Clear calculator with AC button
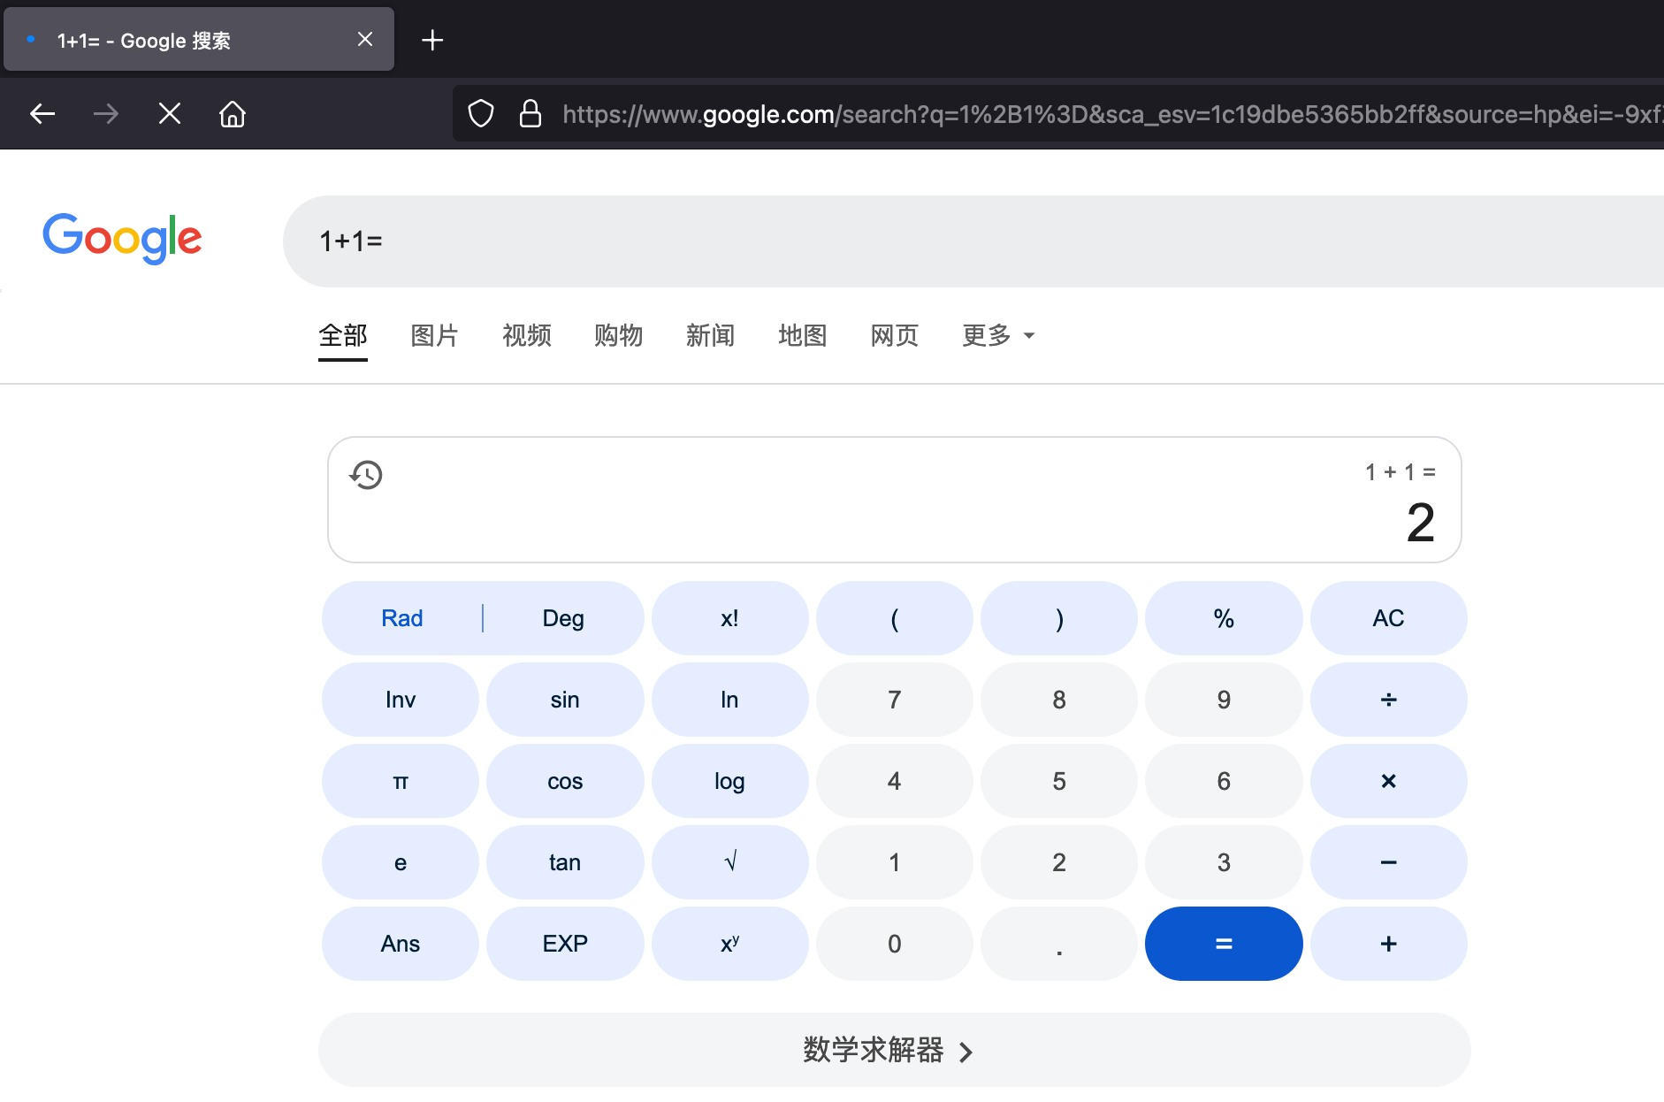Viewport: 1664px width, 1102px height. 1388,618
